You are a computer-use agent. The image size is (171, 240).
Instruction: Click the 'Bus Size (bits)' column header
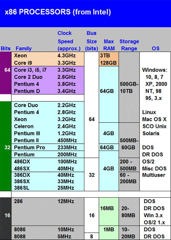[92, 41]
